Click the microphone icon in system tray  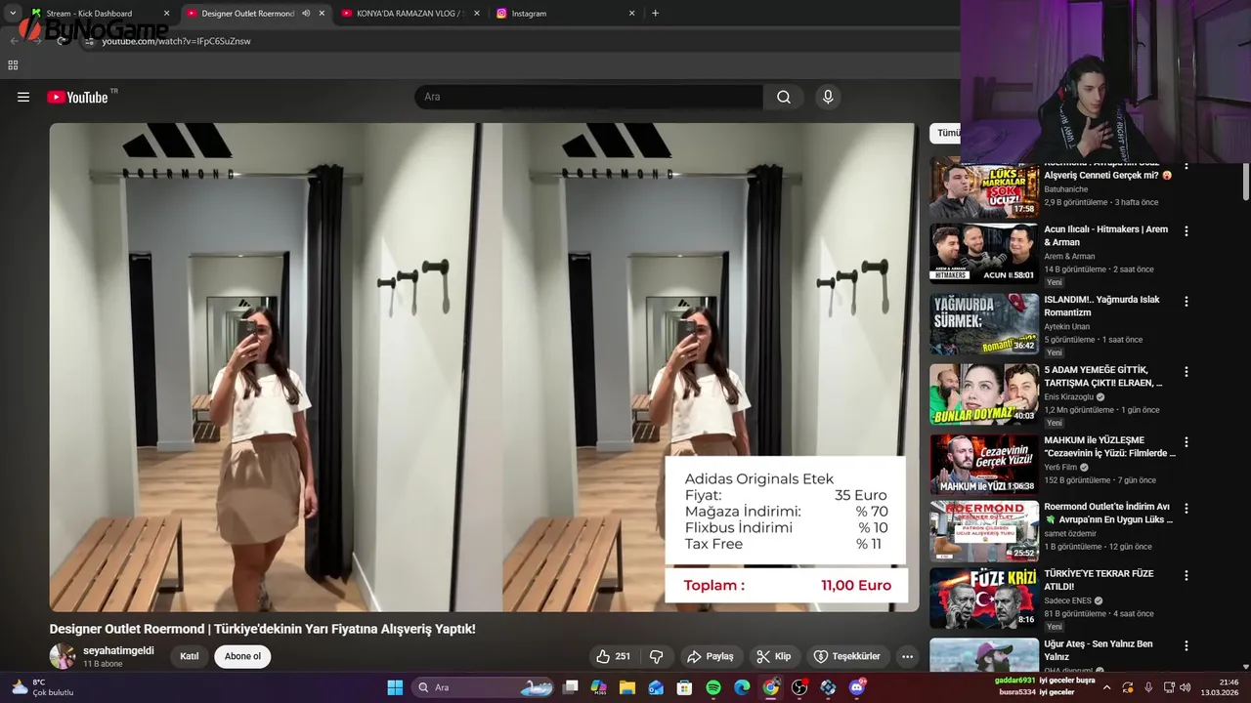coord(1148,687)
